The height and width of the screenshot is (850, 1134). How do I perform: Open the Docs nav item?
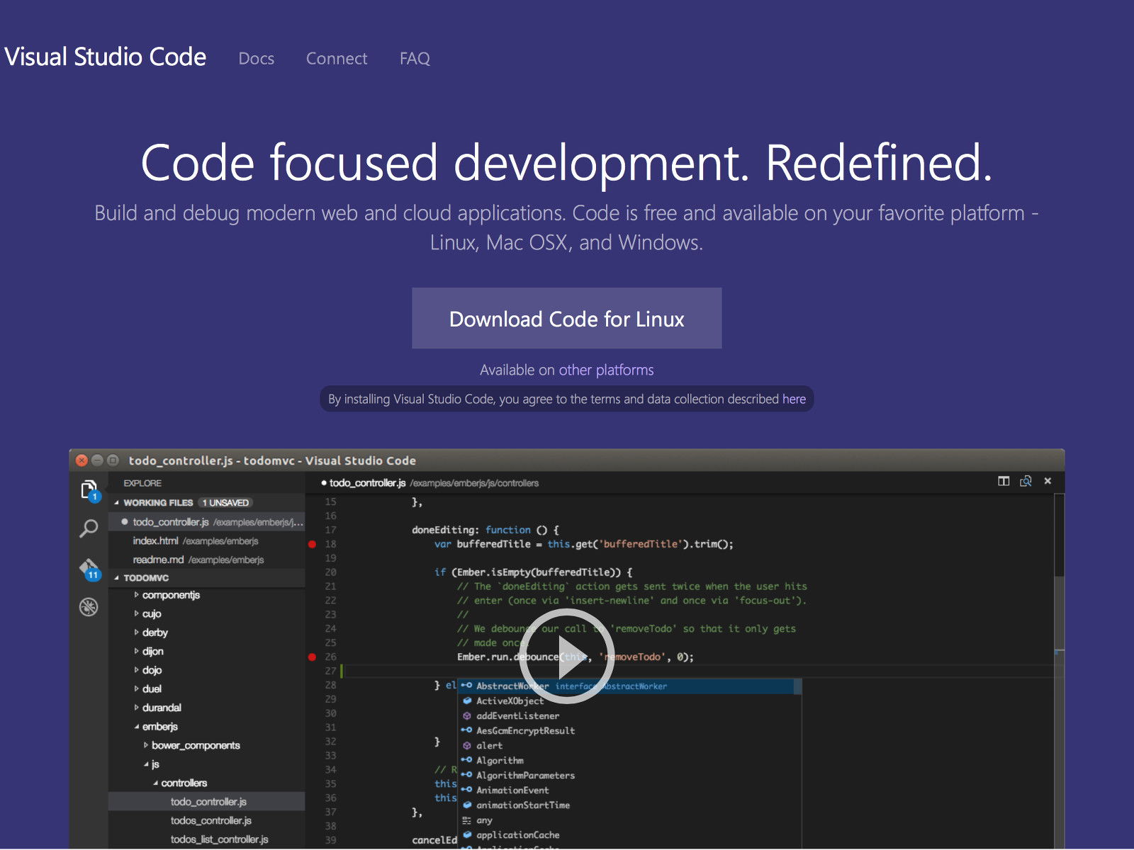point(257,59)
